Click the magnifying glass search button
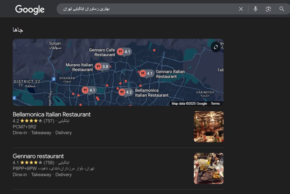The height and width of the screenshot is (194, 290). (282, 9)
